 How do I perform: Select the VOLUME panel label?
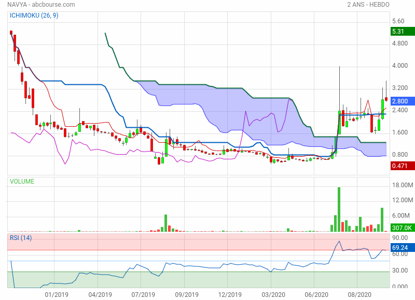(22, 182)
